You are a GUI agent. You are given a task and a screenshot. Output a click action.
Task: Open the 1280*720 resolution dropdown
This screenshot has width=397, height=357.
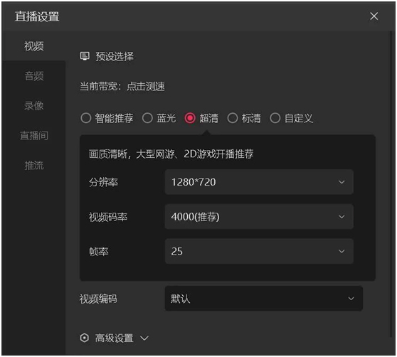[x=259, y=182]
